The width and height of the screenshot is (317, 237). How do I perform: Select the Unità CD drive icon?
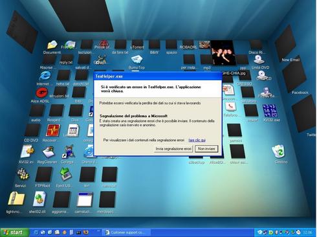262,76
